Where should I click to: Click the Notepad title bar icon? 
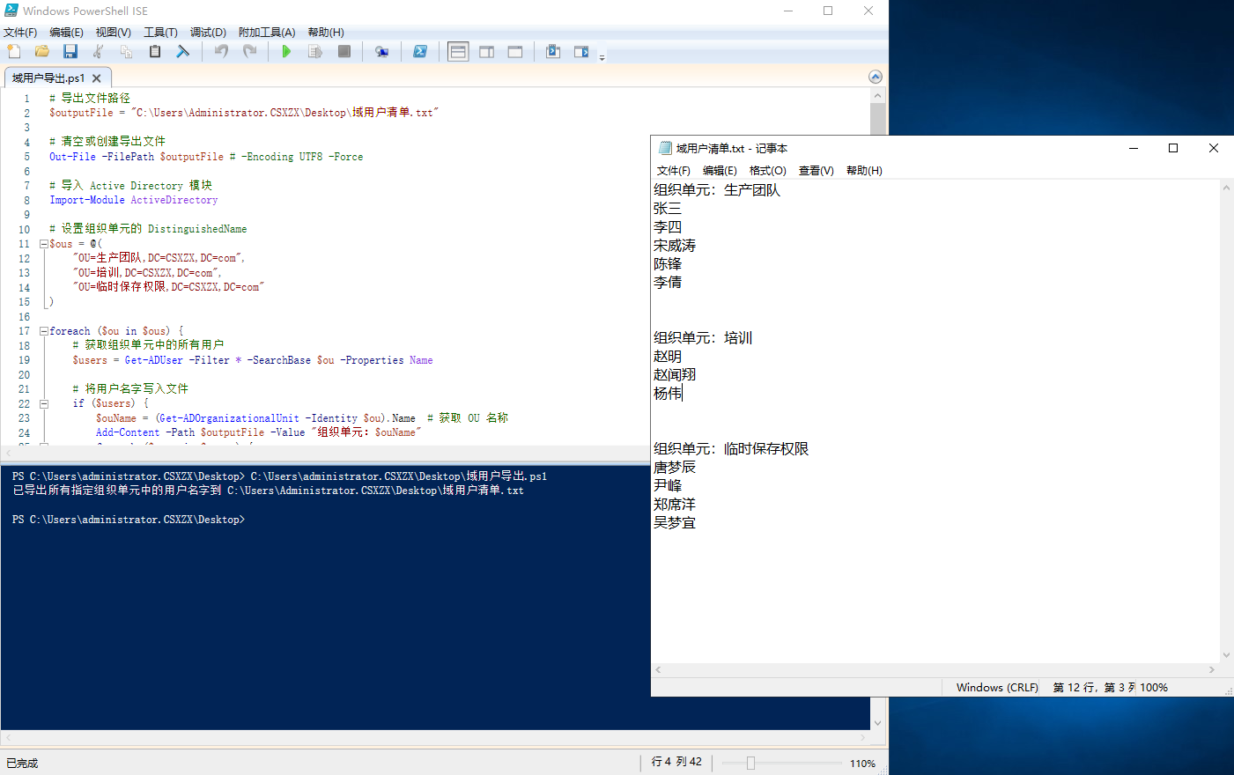click(x=665, y=148)
